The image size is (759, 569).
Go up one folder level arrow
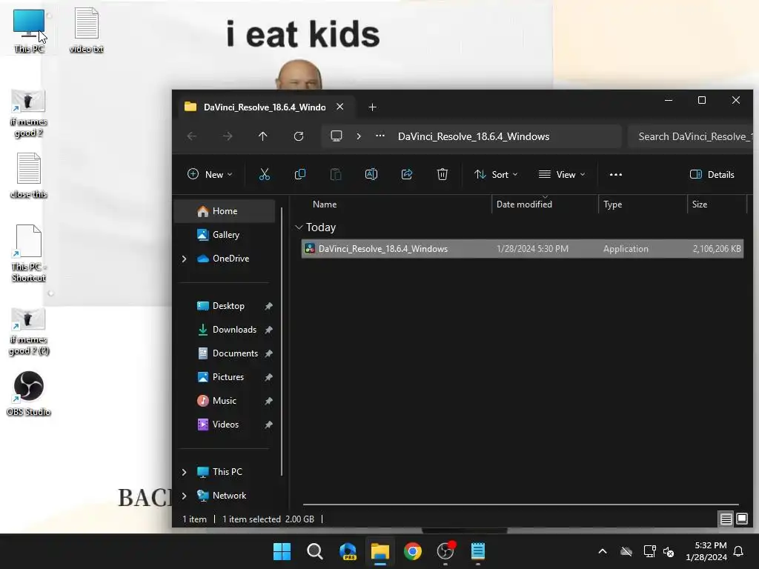263,136
